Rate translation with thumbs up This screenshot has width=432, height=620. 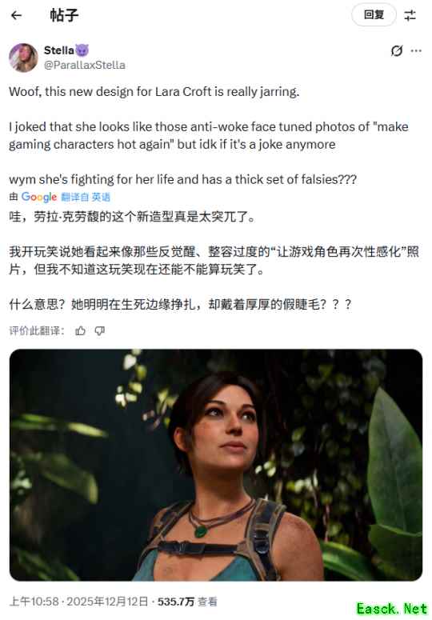point(80,330)
